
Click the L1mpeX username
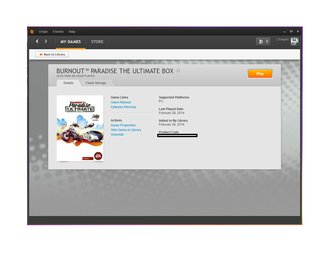[283, 39]
